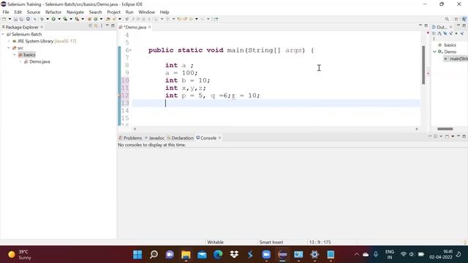Click the Open Type toolbar icon
The width and height of the screenshot is (468, 263).
pos(108,19)
